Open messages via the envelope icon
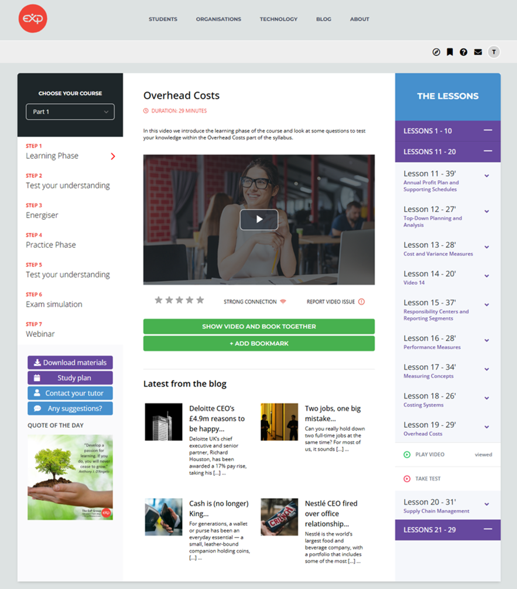This screenshot has height=589, width=517. 478,52
